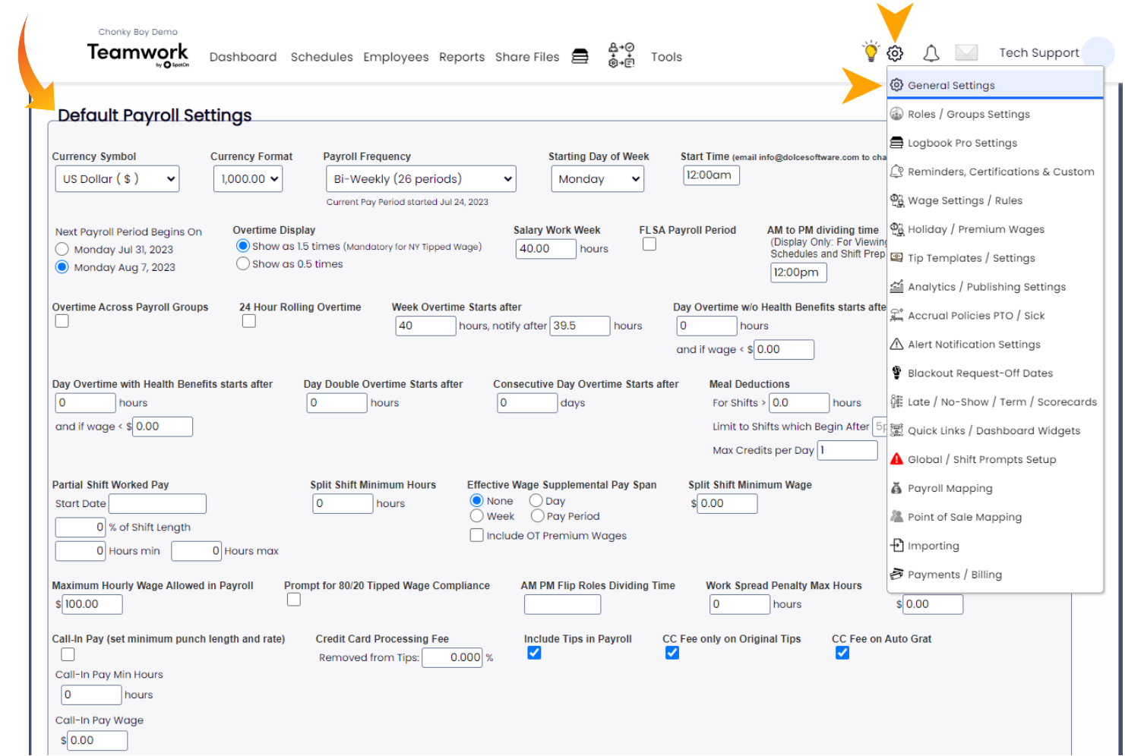Click the Holiday / Premium Wages icon
1125x756 pixels.
[896, 229]
